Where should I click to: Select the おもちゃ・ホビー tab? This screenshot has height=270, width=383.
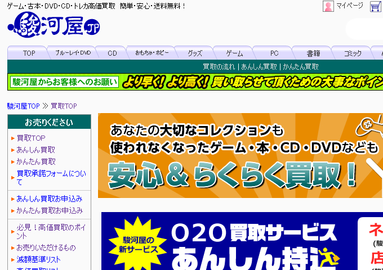click(x=152, y=53)
